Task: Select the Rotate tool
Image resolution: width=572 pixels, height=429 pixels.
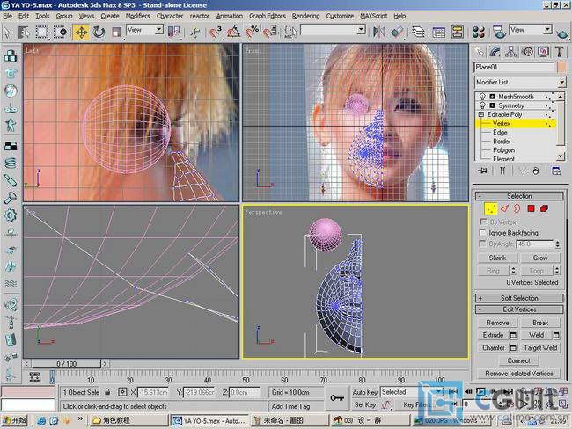Action: click(x=99, y=32)
